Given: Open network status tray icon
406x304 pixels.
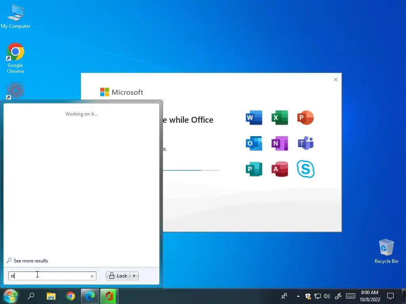Looking at the screenshot, I should (318, 296).
